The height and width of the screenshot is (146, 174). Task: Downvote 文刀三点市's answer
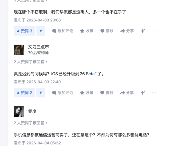(41, 93)
